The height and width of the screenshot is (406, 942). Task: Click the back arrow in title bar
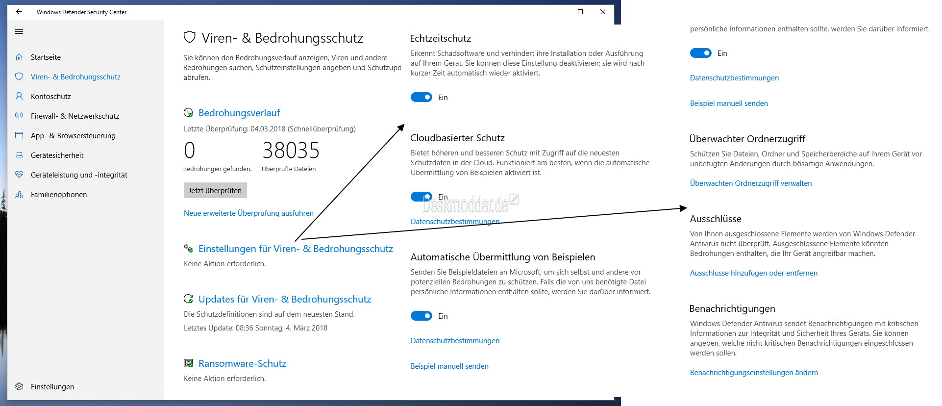click(19, 12)
